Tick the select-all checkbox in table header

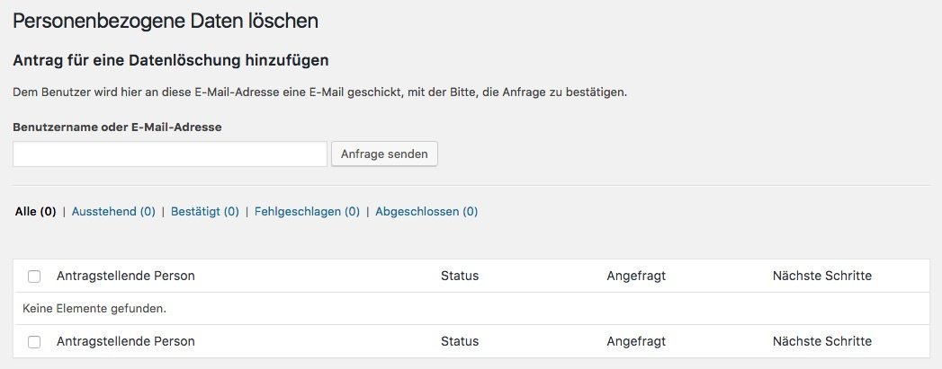point(34,277)
